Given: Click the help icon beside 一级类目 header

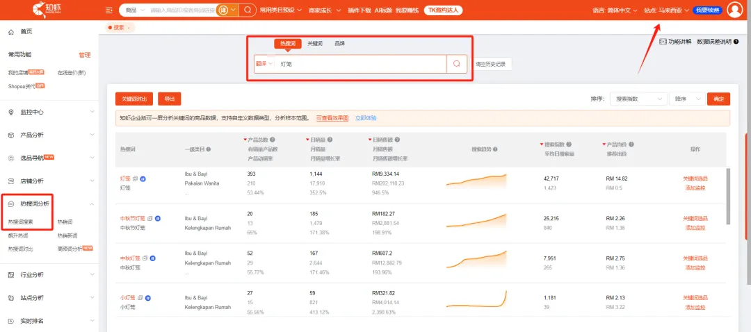Looking at the screenshot, I should [209, 149].
